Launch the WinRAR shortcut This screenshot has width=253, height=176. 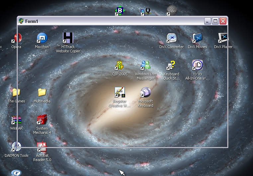coord(16,120)
